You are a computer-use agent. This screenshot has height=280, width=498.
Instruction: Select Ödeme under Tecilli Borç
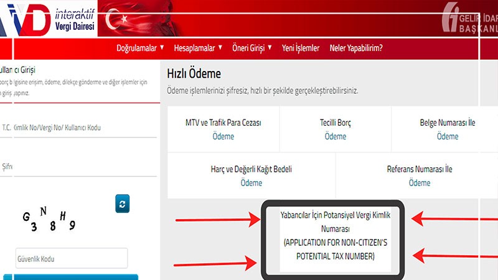click(335, 136)
